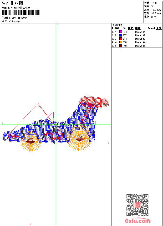Click the Thread #5 description text

(x=140, y=46)
